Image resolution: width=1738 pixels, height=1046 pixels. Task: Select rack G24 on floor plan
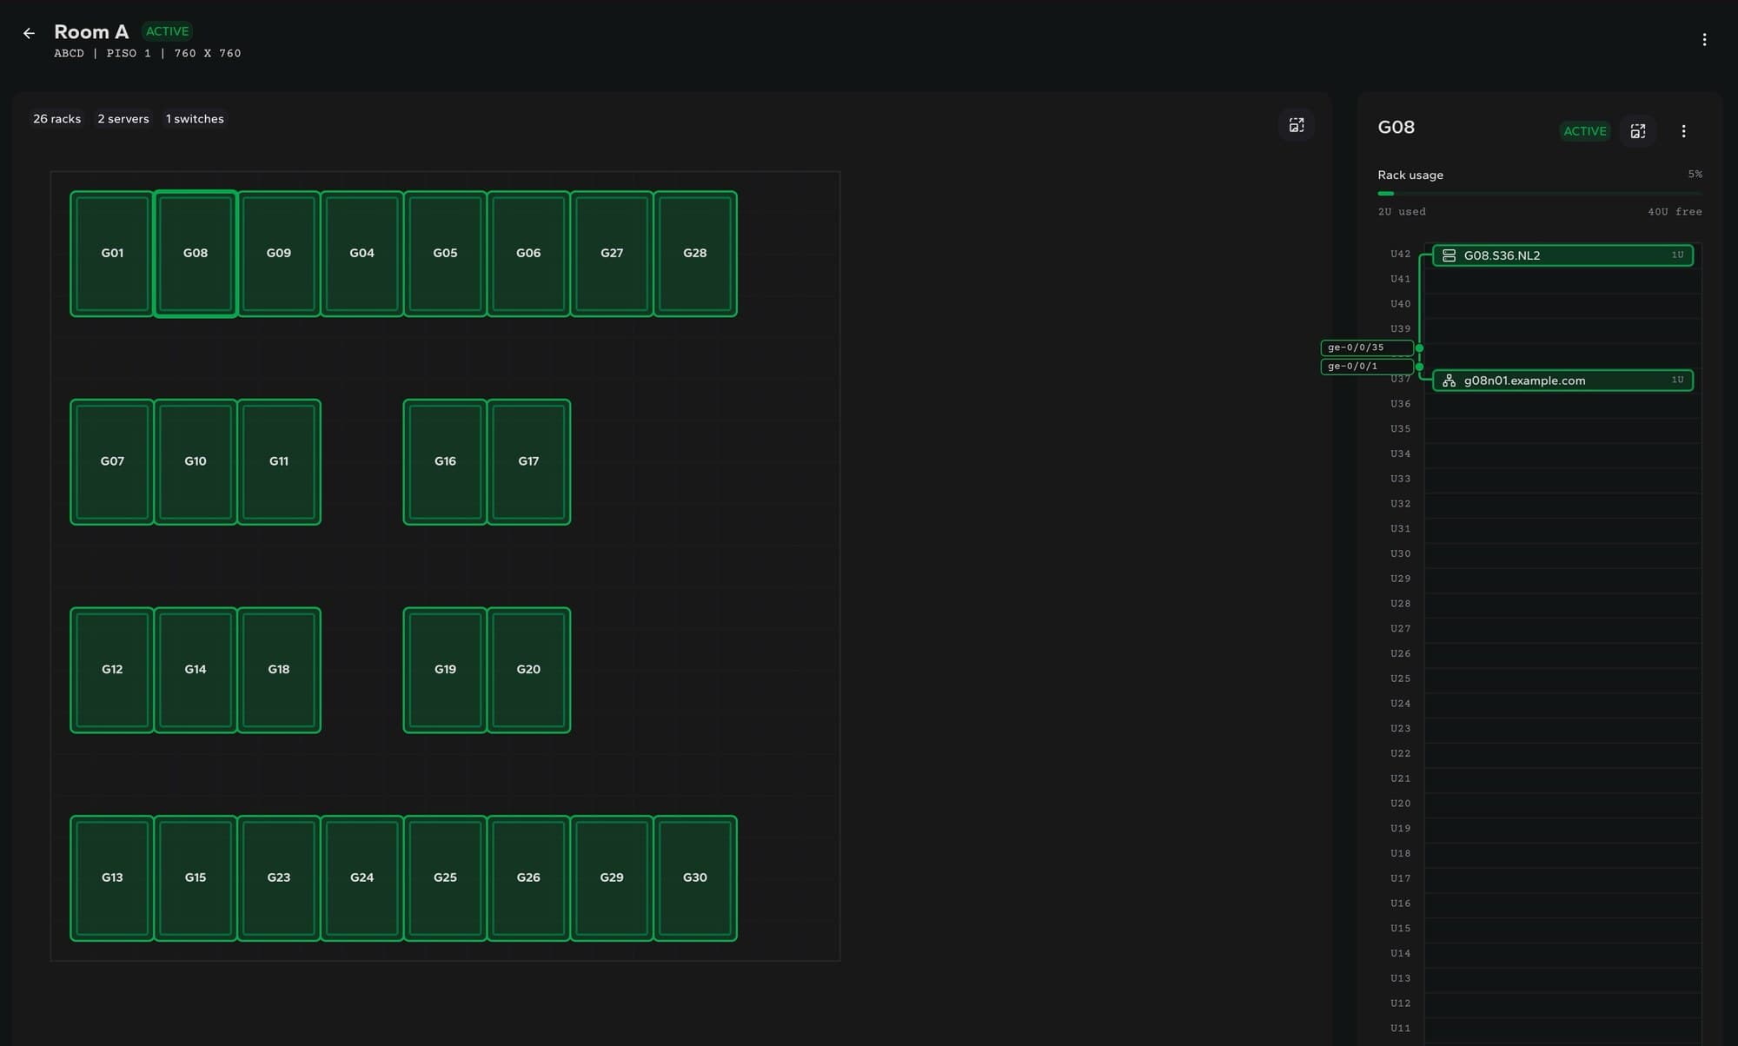362,878
